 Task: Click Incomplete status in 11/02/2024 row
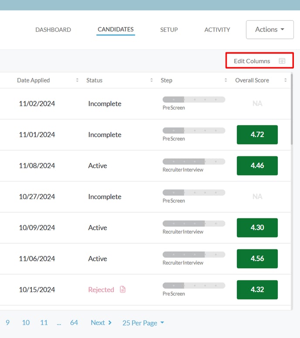105,103
